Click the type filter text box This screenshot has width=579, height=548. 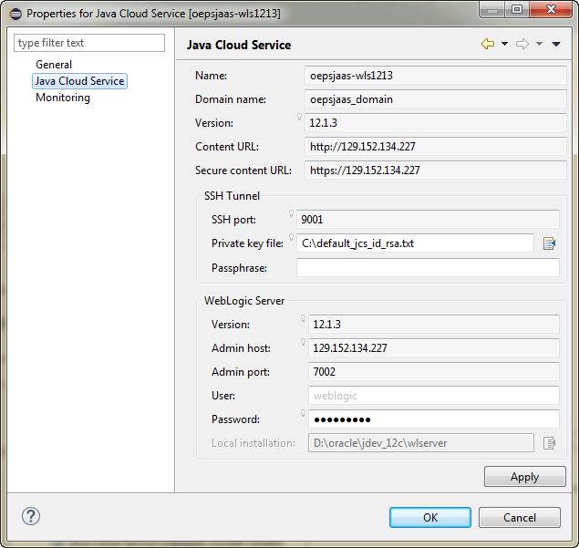click(89, 43)
